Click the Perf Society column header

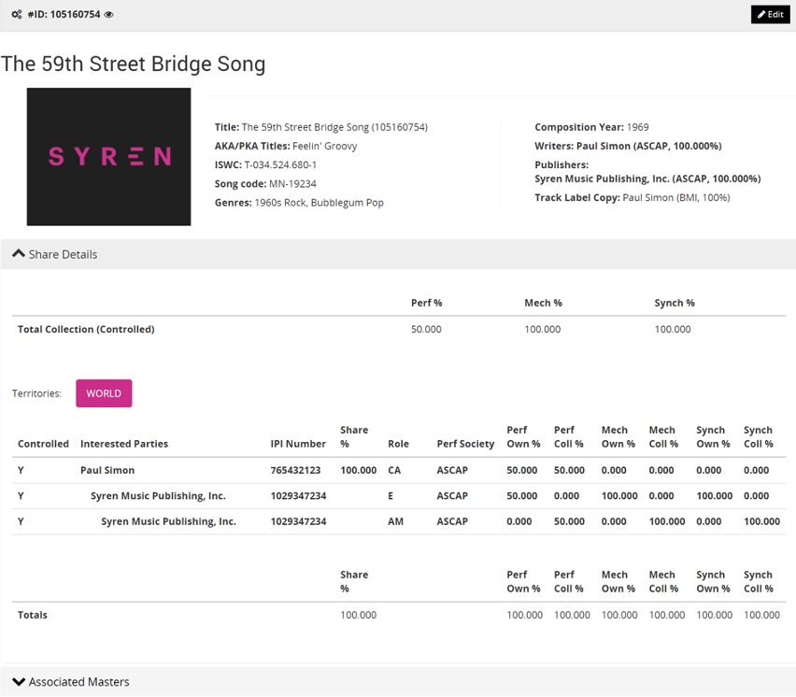point(465,444)
